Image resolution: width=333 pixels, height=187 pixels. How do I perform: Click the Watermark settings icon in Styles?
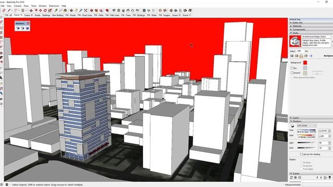[x=306, y=56]
